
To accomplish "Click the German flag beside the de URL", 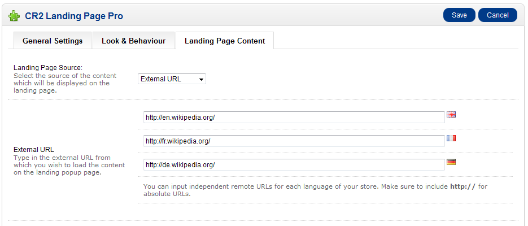I will click(x=451, y=162).
